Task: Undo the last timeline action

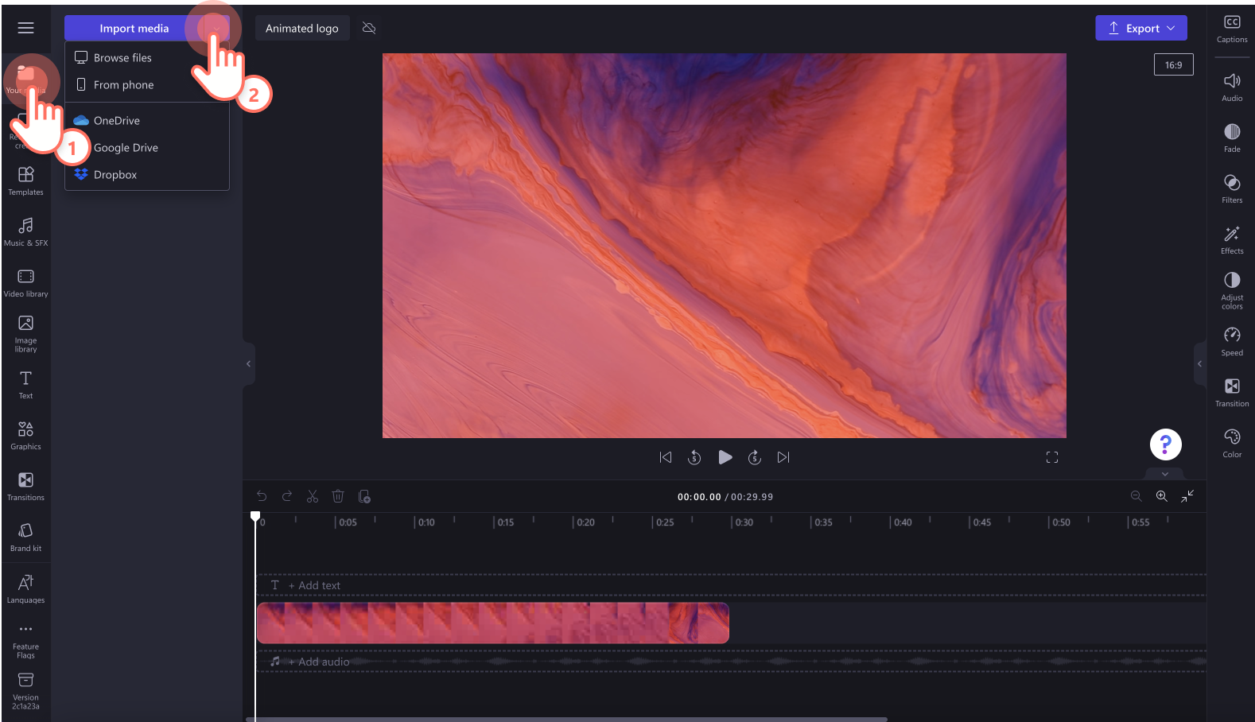Action: point(262,496)
